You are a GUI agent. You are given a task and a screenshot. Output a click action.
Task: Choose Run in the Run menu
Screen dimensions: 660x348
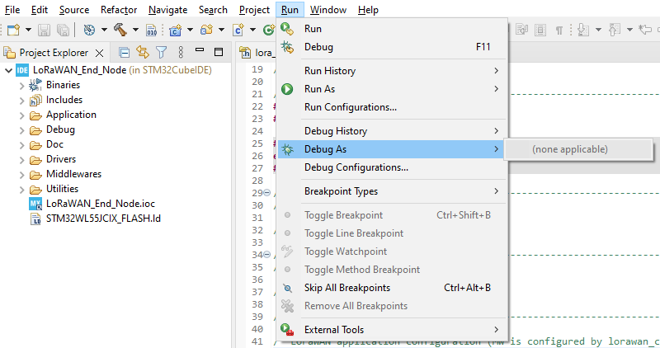tap(392, 29)
